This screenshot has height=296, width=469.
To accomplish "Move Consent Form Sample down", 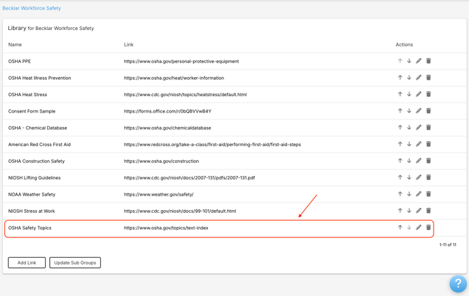I will tap(409, 111).
